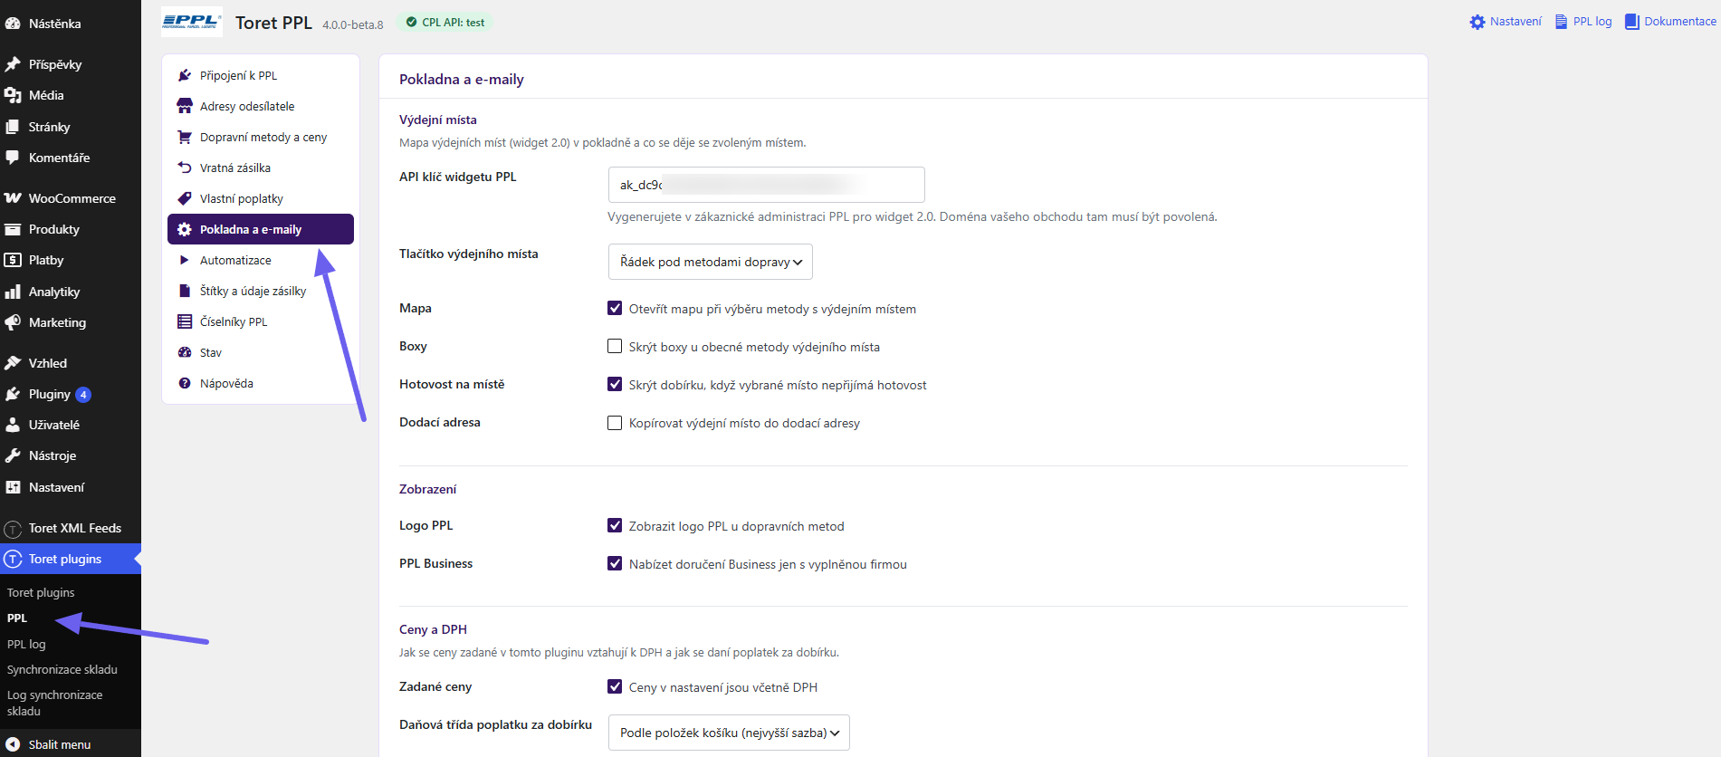Open Marketing in admin menu
This screenshot has height=757, width=1721.
[x=71, y=322]
